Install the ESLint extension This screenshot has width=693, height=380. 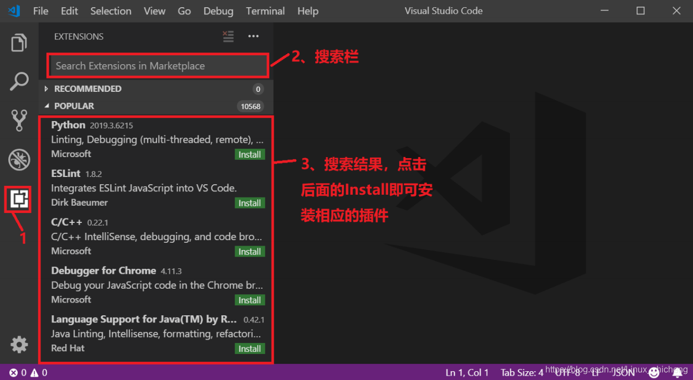(x=250, y=203)
